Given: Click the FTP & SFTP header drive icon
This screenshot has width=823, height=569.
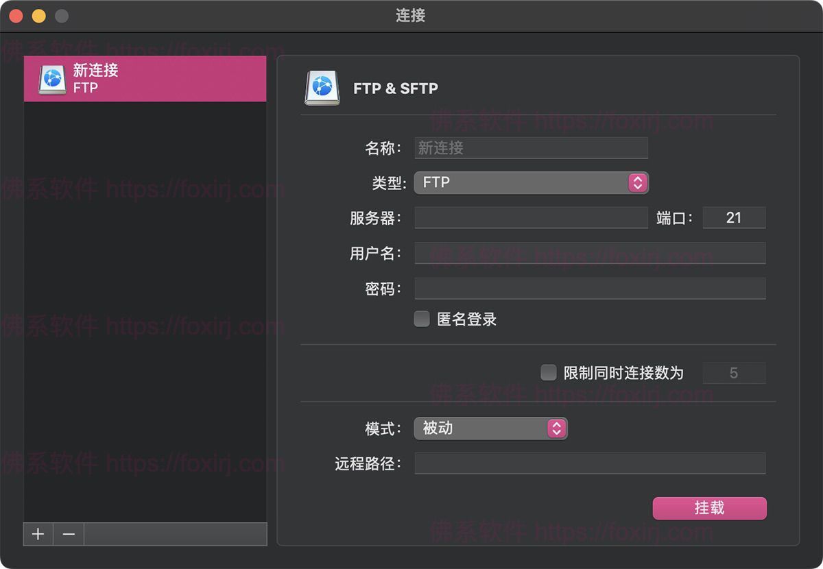Looking at the screenshot, I should point(322,88).
